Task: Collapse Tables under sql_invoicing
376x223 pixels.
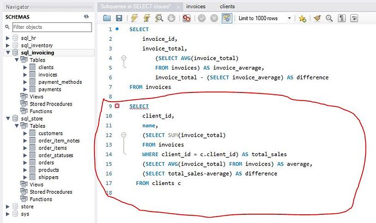Action: 16,60
